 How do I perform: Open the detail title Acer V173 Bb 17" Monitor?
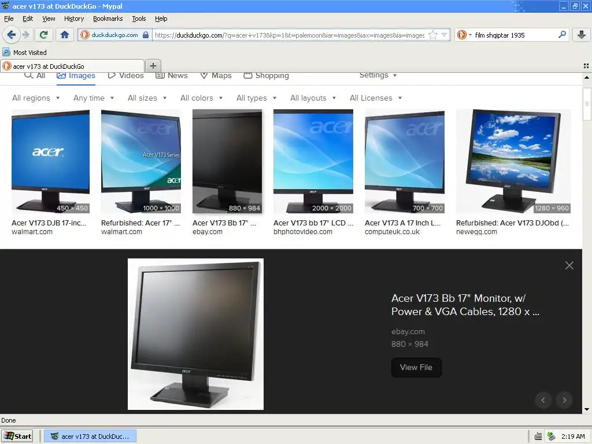click(x=465, y=305)
